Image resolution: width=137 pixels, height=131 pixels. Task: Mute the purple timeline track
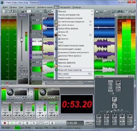[33, 41]
